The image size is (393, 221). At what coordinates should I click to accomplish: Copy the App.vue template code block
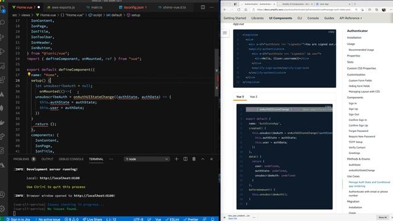pyautogui.click(x=331, y=32)
